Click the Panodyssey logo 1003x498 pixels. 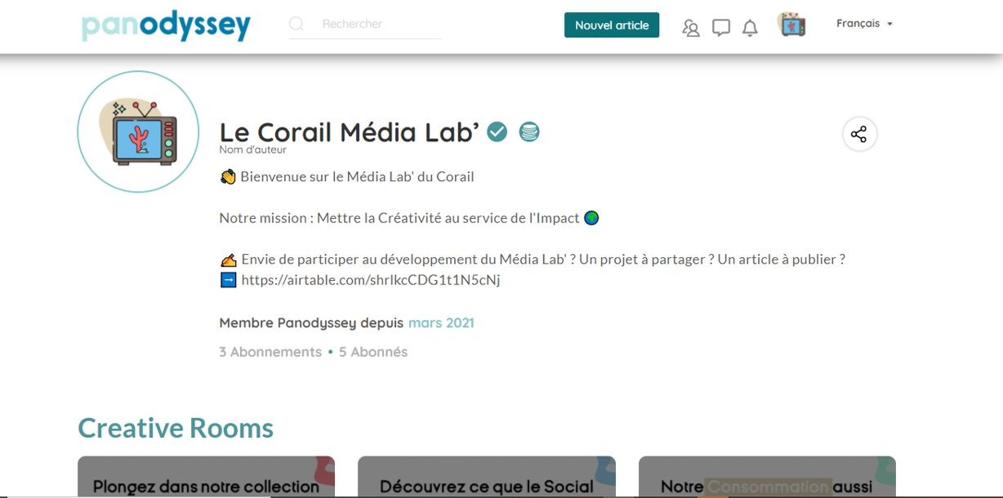pos(166,25)
